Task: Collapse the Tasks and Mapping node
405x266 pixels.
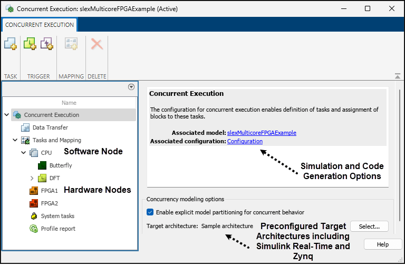Action: [15, 140]
